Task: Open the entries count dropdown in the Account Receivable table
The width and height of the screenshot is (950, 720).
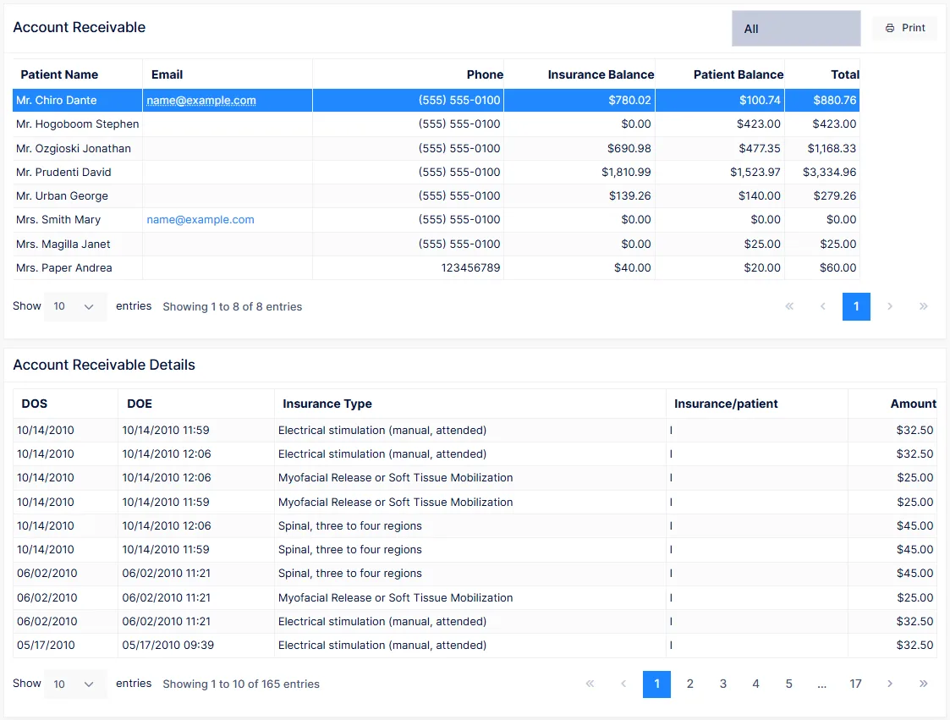Action: [75, 306]
